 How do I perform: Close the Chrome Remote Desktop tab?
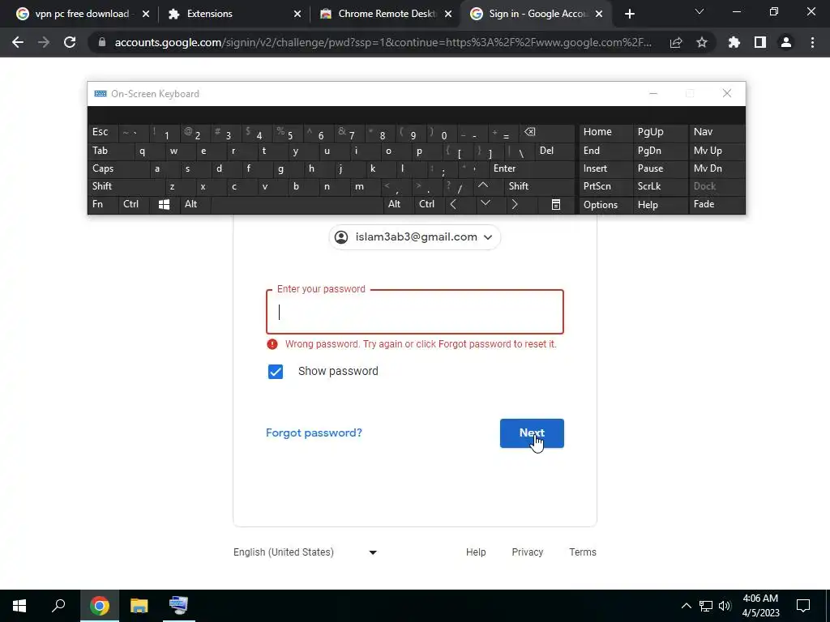click(x=448, y=14)
